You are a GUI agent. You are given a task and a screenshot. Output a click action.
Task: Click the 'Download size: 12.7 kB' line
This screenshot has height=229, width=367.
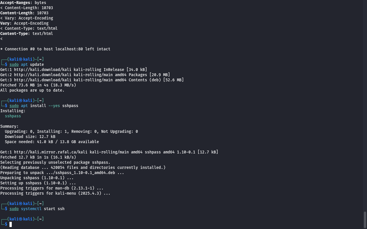point(30,137)
